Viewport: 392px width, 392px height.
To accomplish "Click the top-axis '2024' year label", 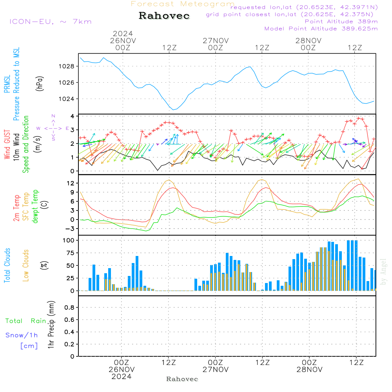I will pyautogui.click(x=123, y=33).
